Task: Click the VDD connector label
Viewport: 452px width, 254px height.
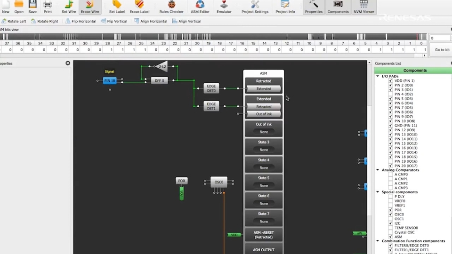Action: pyautogui.click(x=234, y=235)
